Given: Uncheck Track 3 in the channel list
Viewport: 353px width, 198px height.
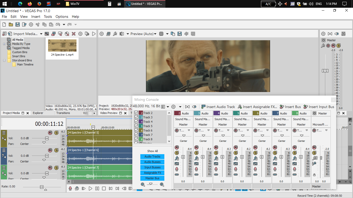Looking at the screenshot, I should click(x=136, y=117).
